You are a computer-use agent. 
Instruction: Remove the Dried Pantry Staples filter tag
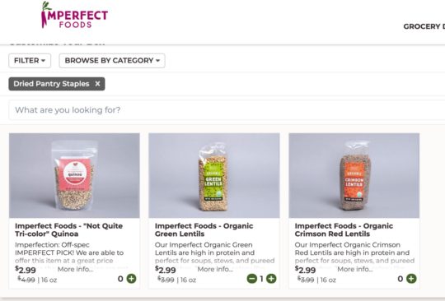coord(97,84)
